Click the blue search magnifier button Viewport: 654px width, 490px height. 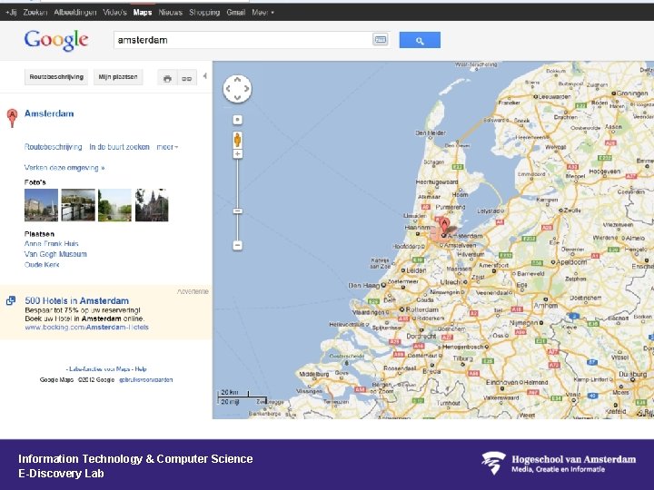click(420, 40)
